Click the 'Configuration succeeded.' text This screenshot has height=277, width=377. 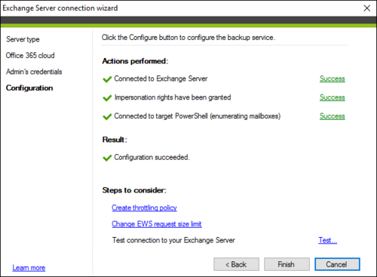coord(152,157)
